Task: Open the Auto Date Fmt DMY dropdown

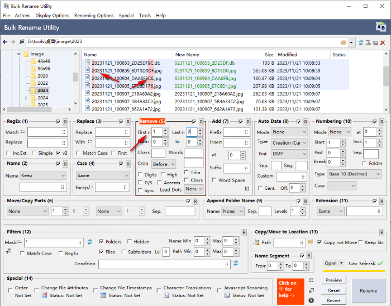Action: [289, 154]
